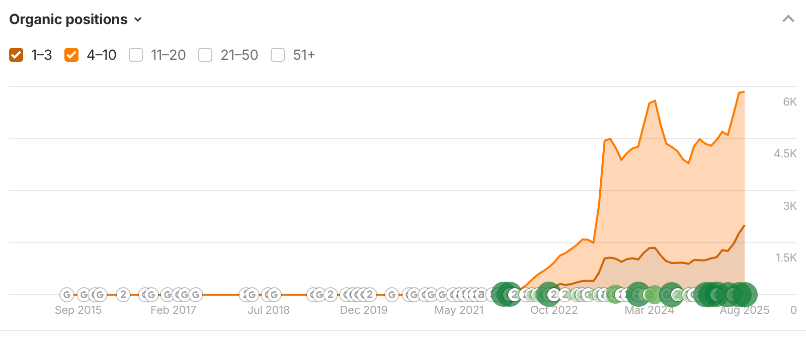Select the last G marker before the Jul 2018 gap
806x342 pixels.
[196, 295]
